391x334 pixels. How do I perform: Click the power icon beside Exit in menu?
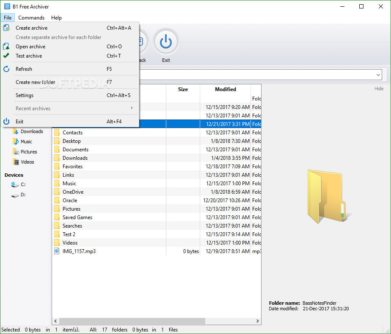click(x=6, y=121)
